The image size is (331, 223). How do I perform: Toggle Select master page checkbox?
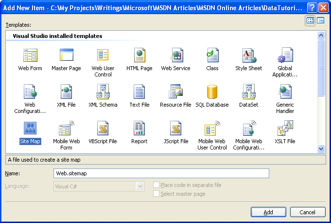[156, 194]
